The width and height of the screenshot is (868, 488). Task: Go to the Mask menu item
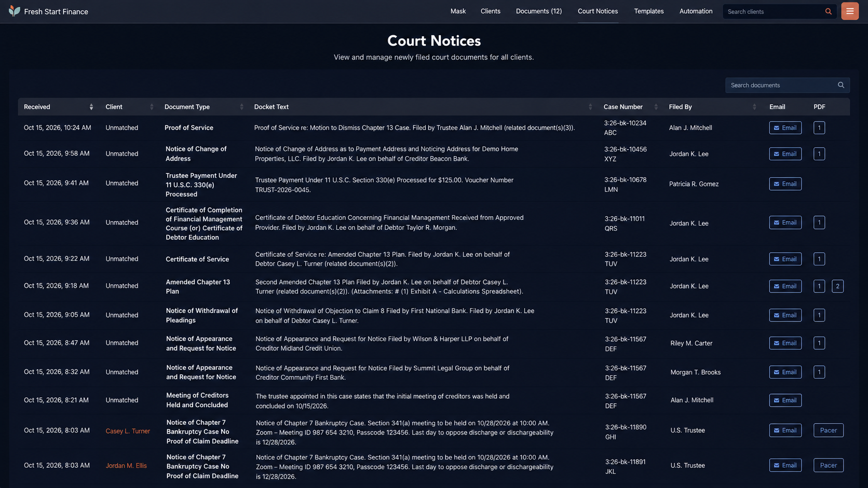(458, 11)
